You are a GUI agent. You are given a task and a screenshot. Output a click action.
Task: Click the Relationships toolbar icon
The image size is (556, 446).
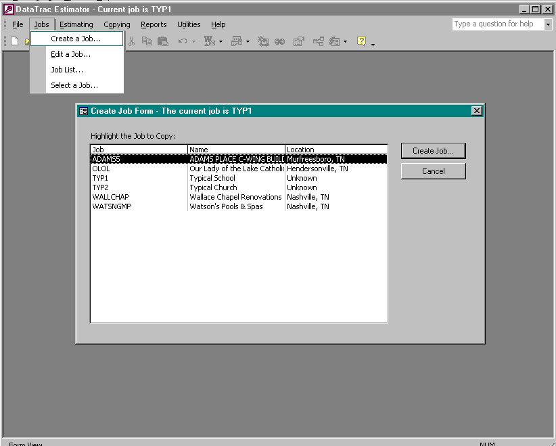[x=318, y=41]
